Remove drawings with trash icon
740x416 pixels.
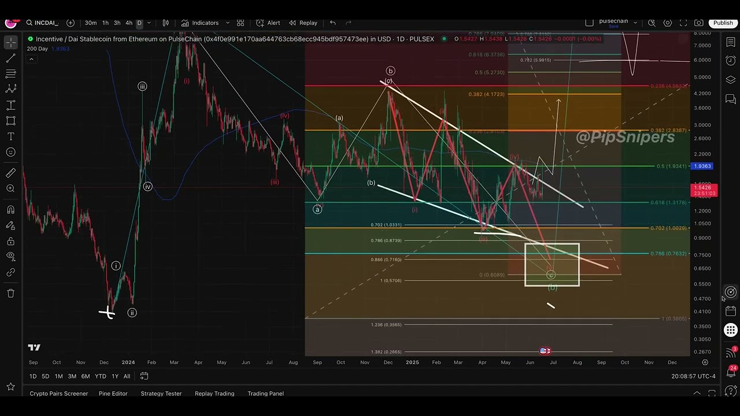[11, 293]
